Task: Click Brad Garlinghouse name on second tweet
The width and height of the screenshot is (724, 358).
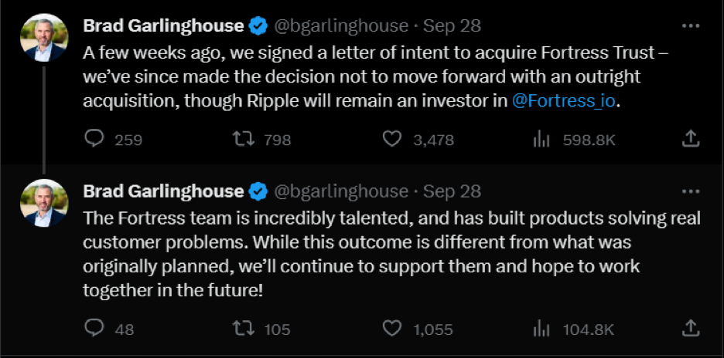Action: click(162, 191)
